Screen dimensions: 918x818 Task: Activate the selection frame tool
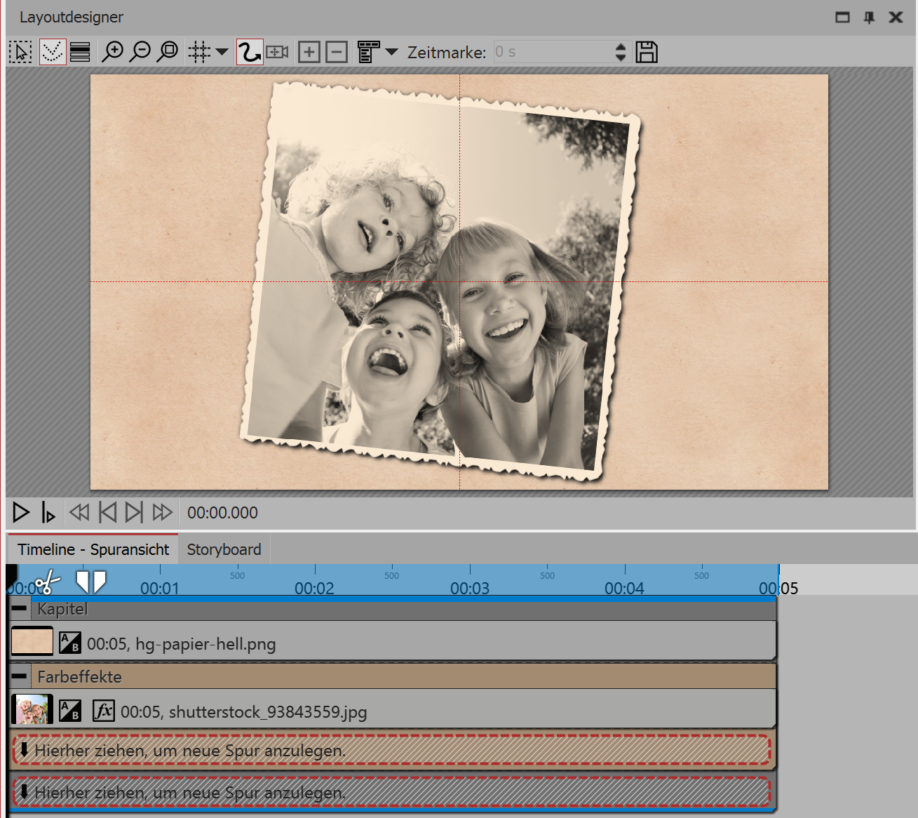20,52
